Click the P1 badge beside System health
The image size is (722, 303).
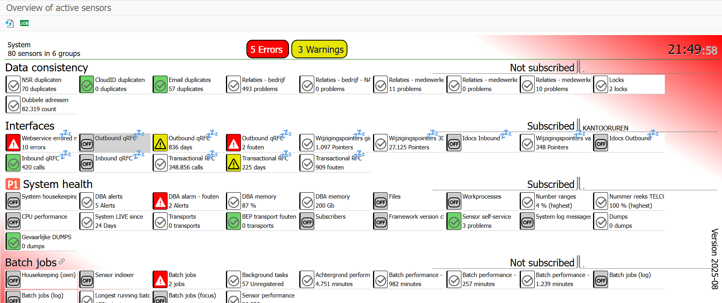(x=13, y=184)
